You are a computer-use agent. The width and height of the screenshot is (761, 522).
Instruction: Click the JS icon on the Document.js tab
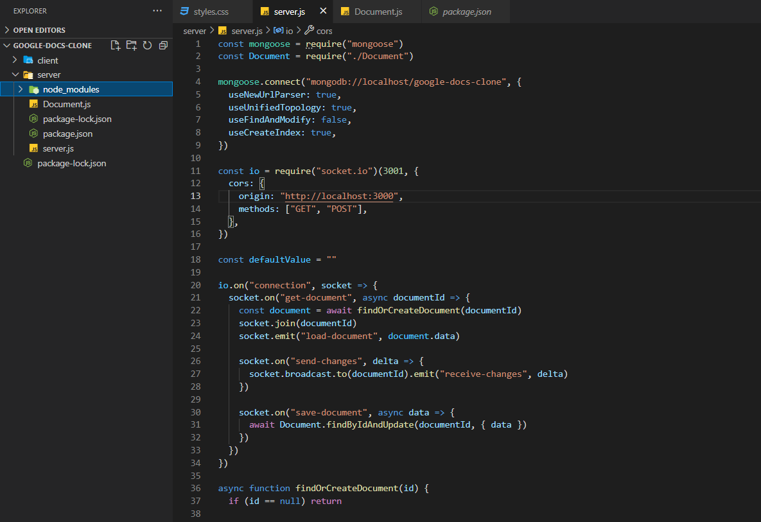tap(345, 12)
